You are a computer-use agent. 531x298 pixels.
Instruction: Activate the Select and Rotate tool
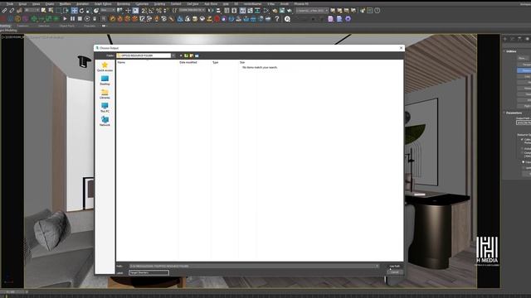pyautogui.click(x=81, y=11)
